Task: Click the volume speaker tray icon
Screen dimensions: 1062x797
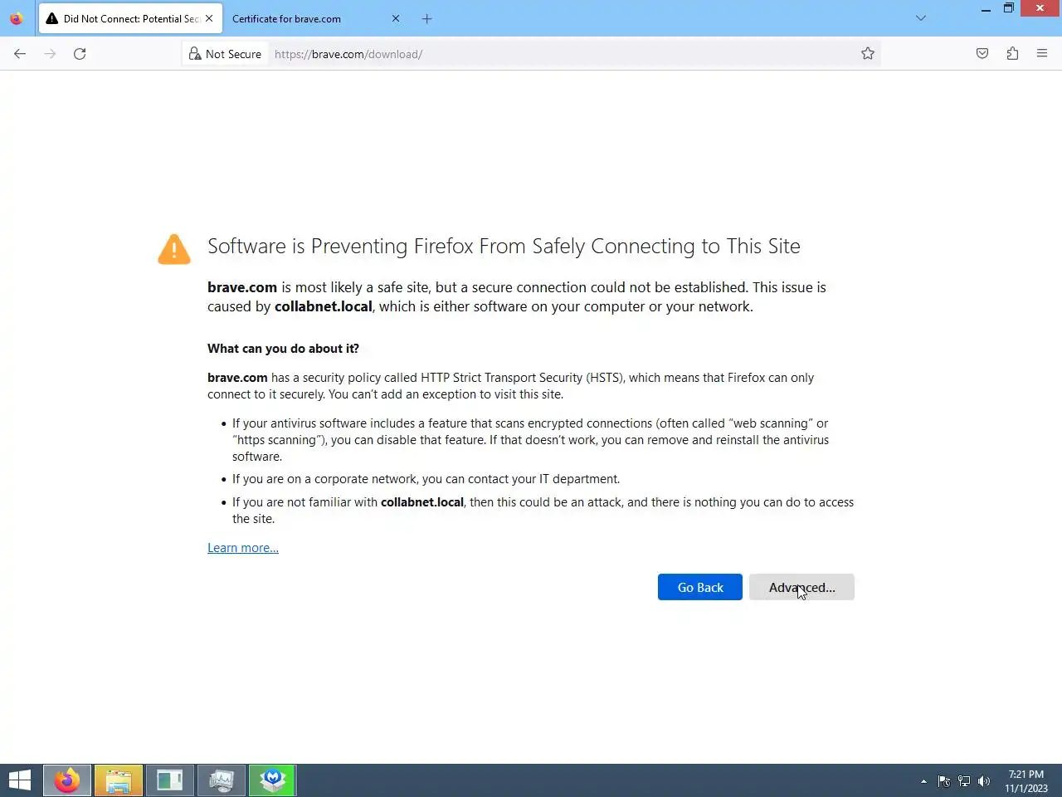Action: point(984,781)
